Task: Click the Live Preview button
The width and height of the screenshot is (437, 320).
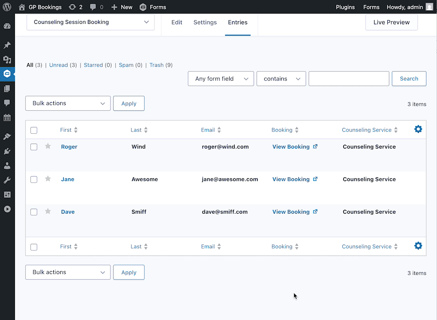Action: (391, 22)
